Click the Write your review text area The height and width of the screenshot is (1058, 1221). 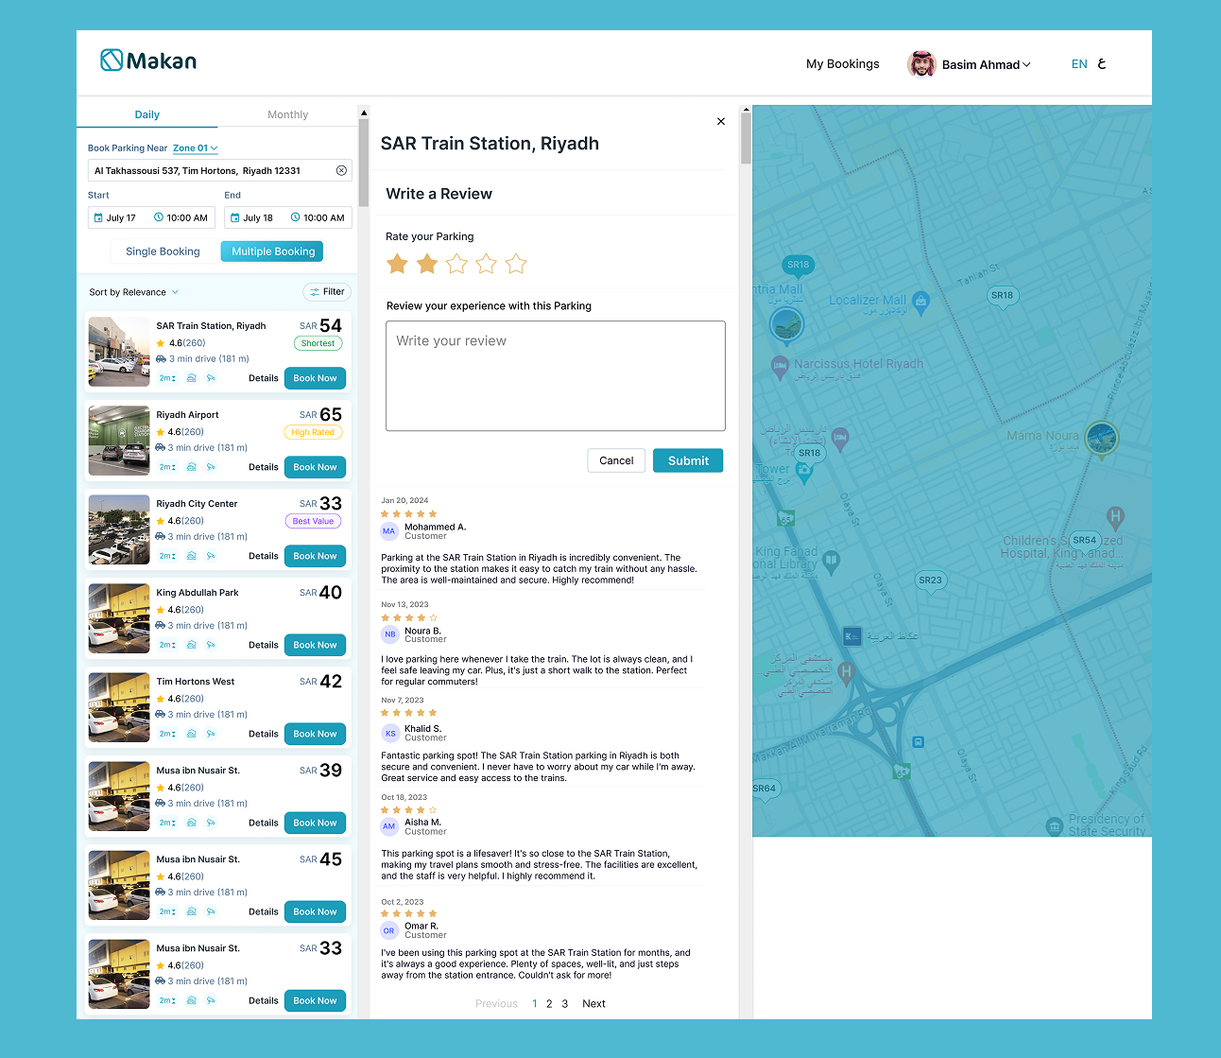coord(555,375)
